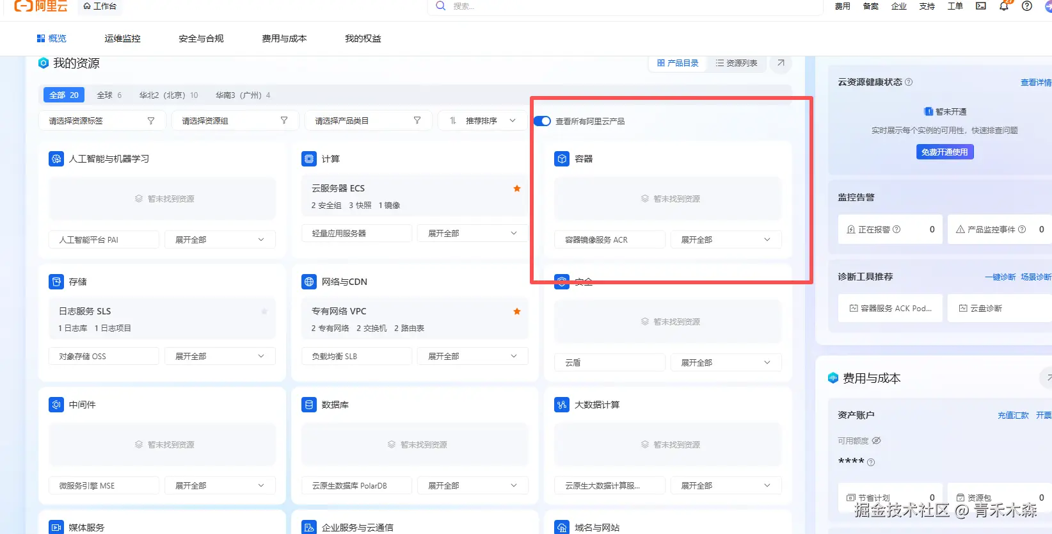Open 容器镜像服务 ACR product
Image resolution: width=1052 pixels, height=534 pixels.
tap(610, 239)
